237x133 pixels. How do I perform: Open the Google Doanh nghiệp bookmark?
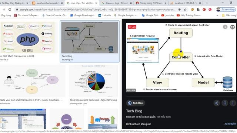[83, 16]
